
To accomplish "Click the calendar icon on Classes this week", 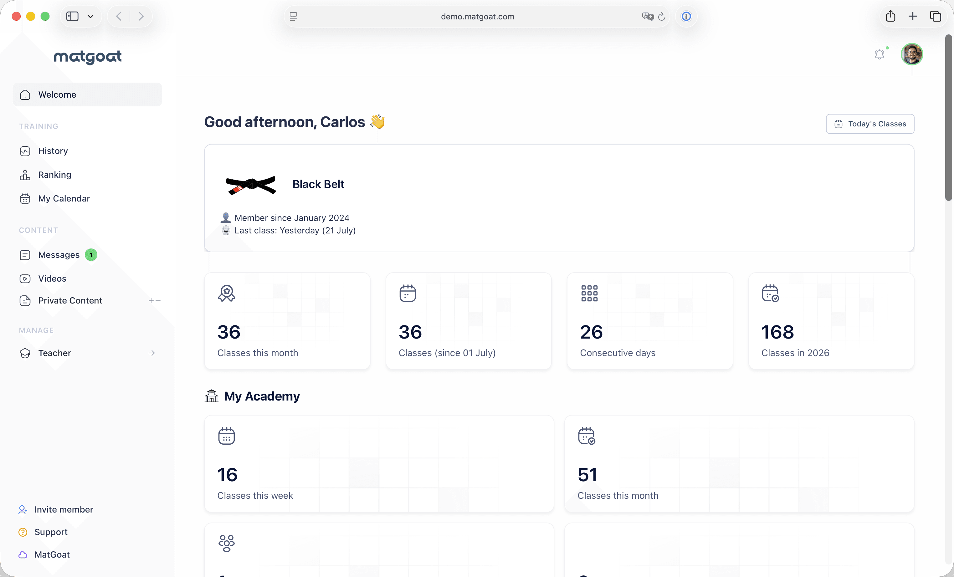I will (227, 436).
